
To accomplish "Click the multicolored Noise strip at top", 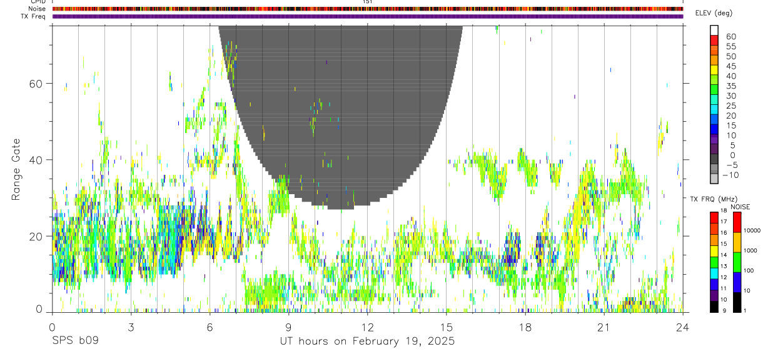I will (x=368, y=9).
